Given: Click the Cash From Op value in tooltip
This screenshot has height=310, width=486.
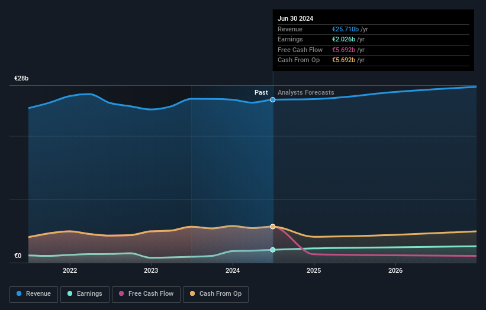Looking at the screenshot, I should 344,60.
